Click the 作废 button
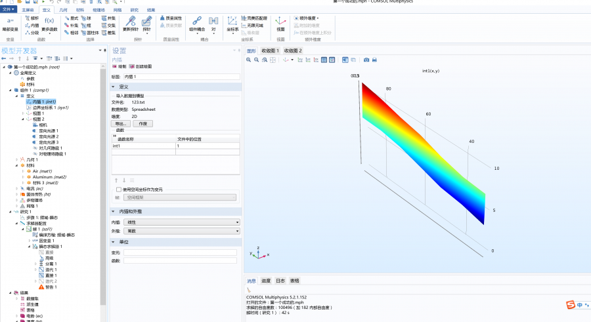Screen dimensions: 591x322 [143, 123]
